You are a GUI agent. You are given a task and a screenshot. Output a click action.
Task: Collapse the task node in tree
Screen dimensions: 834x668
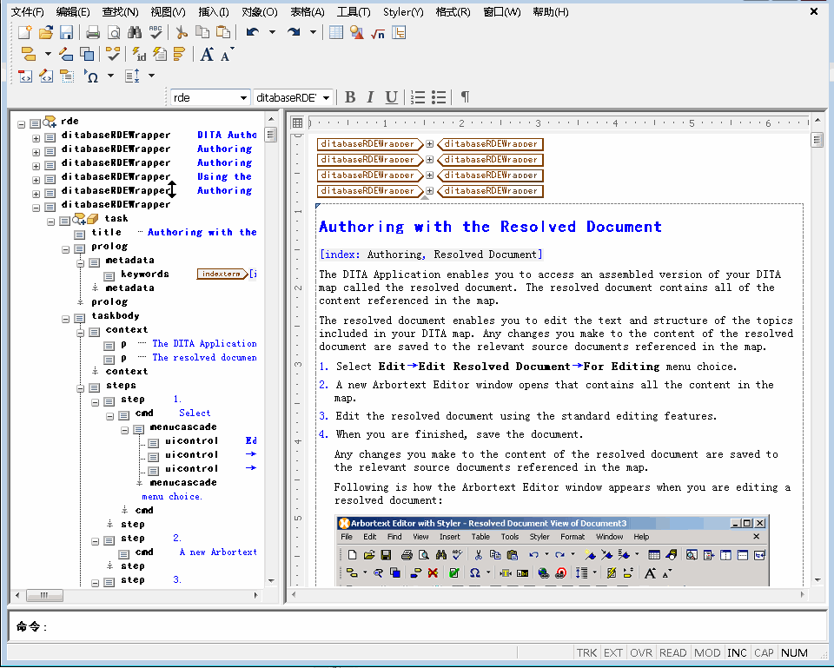click(x=51, y=222)
